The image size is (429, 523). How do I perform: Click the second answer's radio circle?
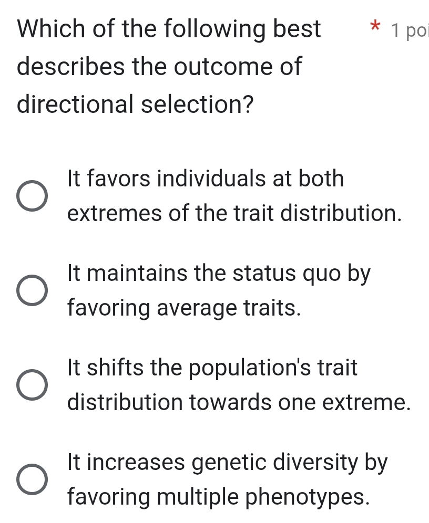click(x=33, y=290)
